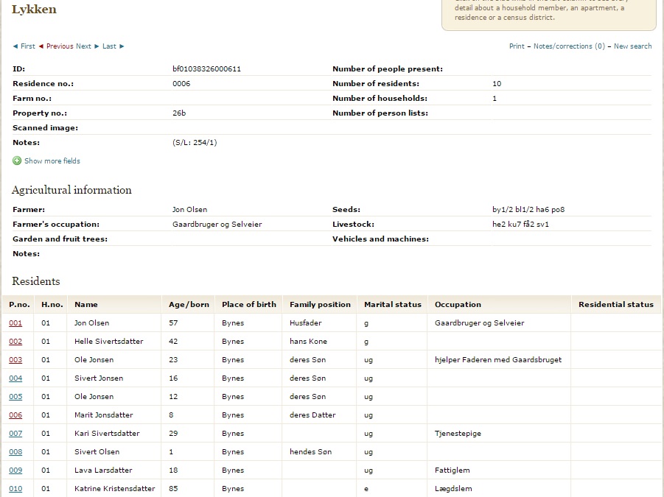Viewport: 664px width, 497px height.
Task: Click the Number of residents value 10
Action: pos(497,84)
